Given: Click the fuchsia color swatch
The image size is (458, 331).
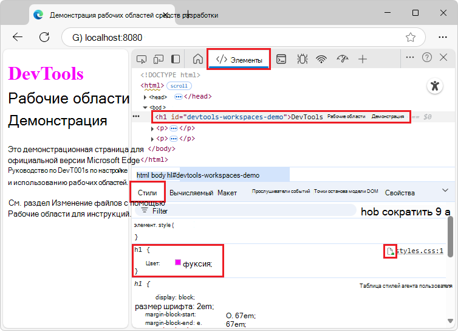Looking at the screenshot, I should (x=177, y=262).
